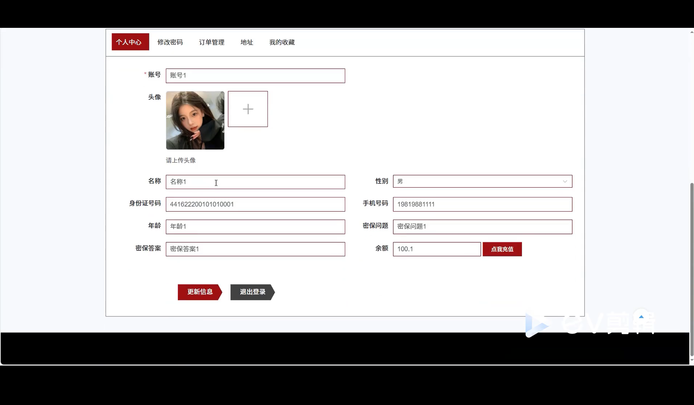Switch to 修改密码 tab
Image resolution: width=694 pixels, height=405 pixels.
170,42
